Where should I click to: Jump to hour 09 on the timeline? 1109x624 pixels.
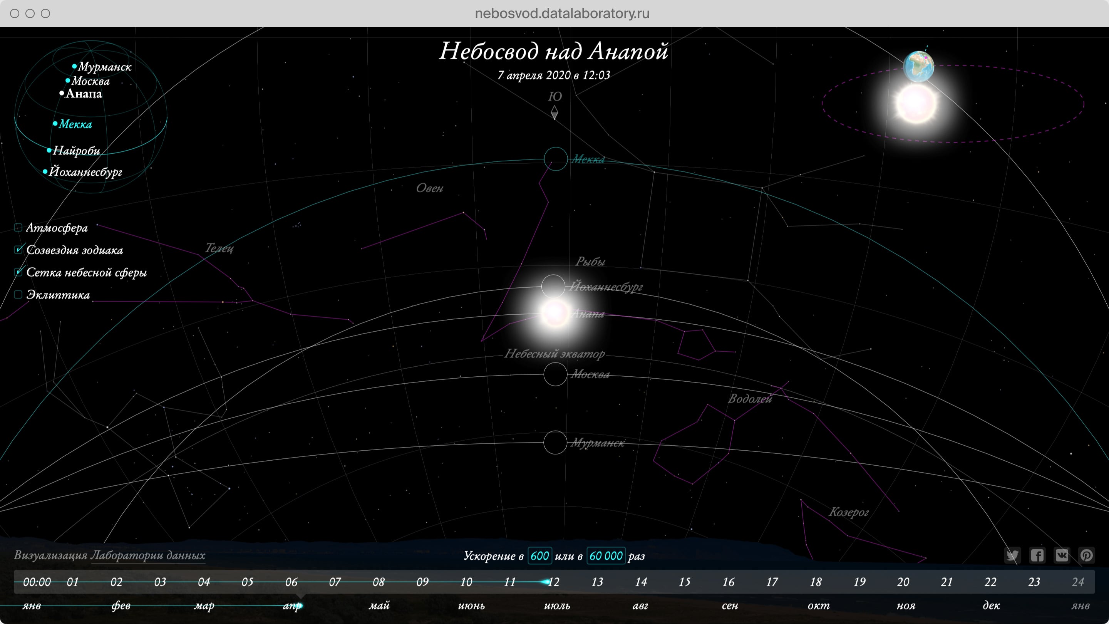pos(422,582)
